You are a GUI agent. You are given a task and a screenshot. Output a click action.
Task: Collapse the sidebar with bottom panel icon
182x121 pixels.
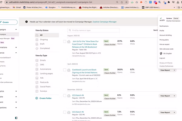click(16, 118)
